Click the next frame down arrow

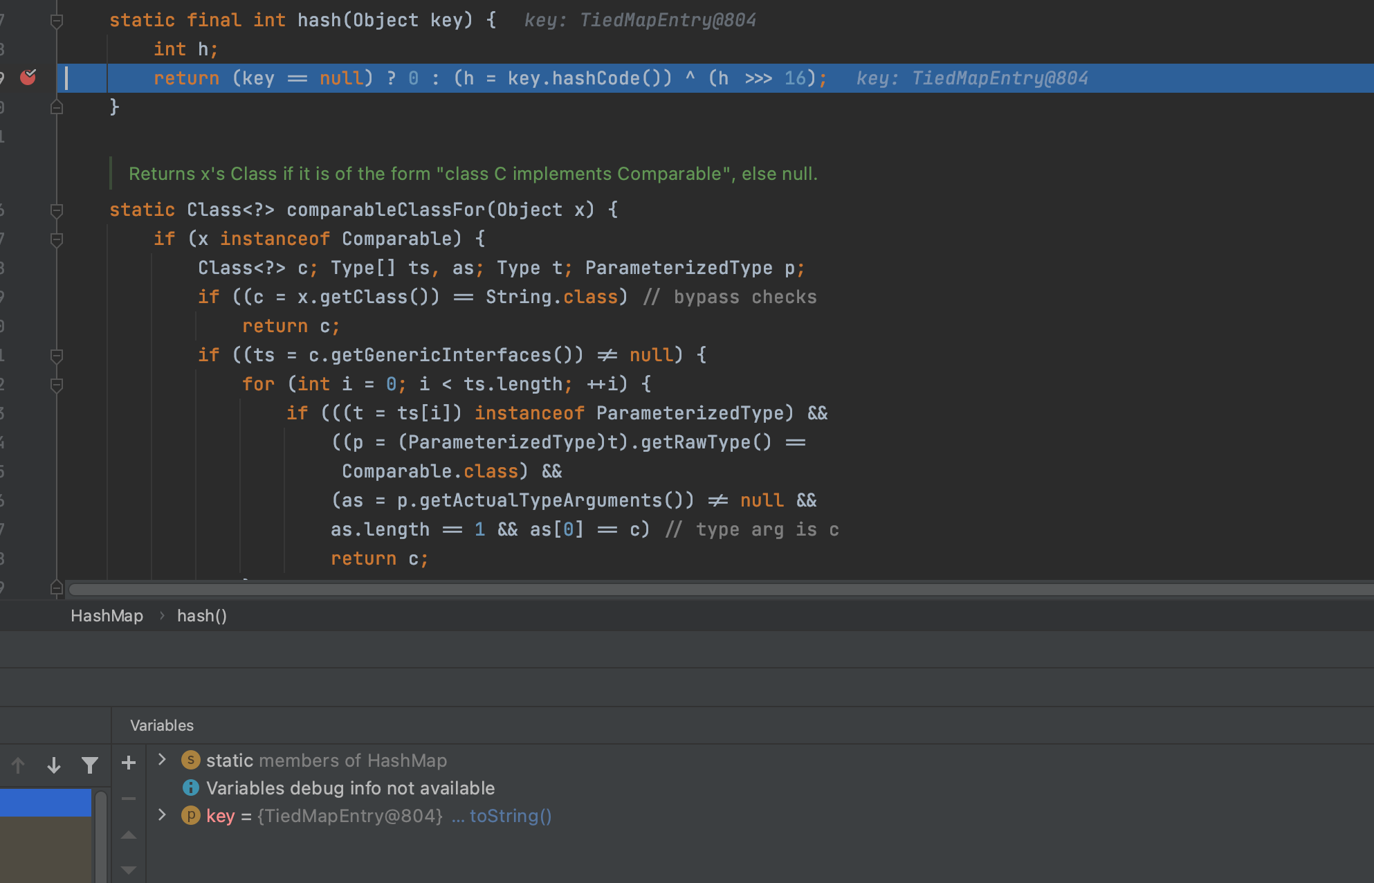tap(54, 765)
